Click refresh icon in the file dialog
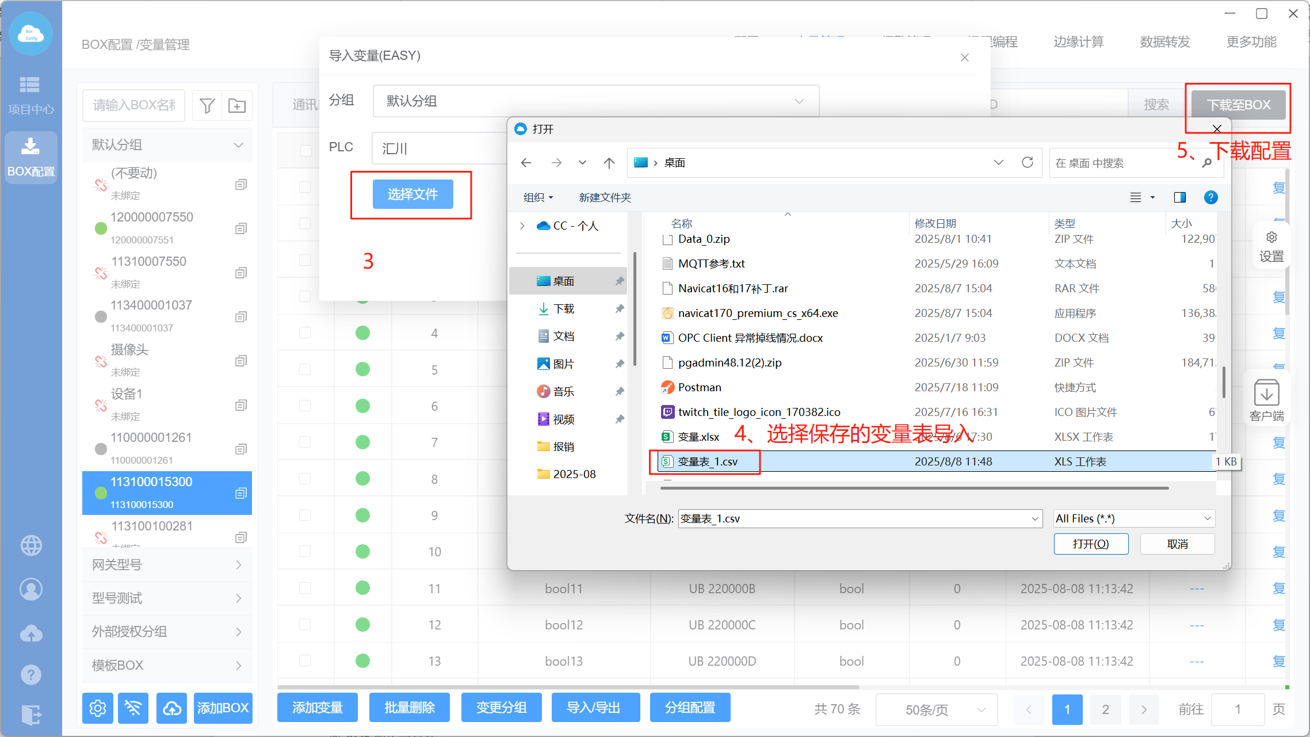 pos(1028,163)
